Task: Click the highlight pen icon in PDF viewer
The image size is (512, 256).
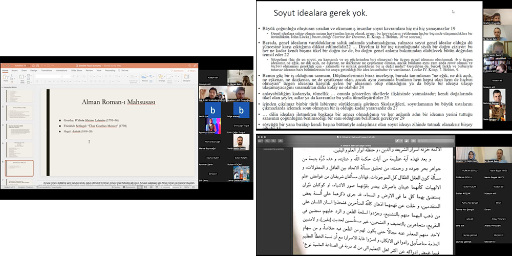Action: [397, 141]
